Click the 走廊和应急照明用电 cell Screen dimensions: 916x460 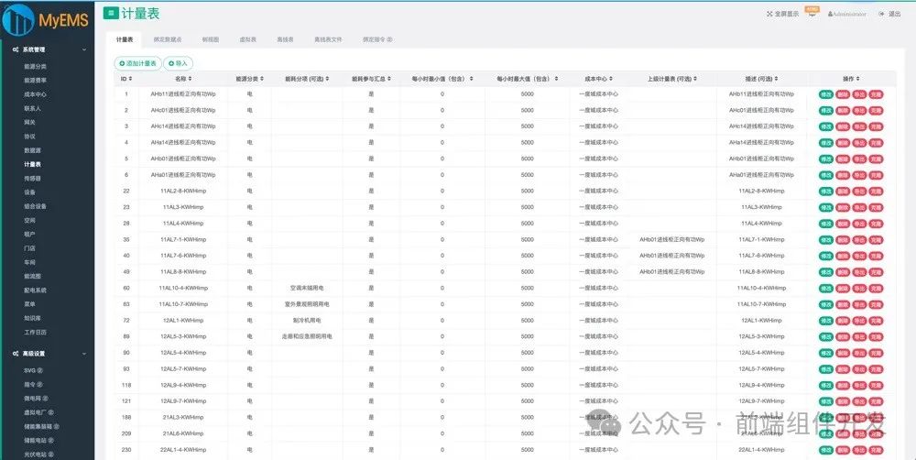[307, 336]
